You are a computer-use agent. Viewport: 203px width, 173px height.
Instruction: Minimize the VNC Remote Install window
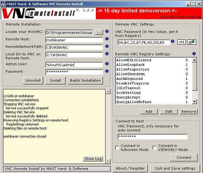(x=188, y=4)
